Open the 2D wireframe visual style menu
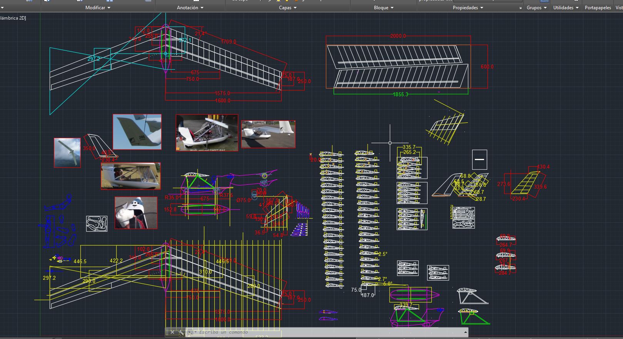The width and height of the screenshot is (623, 339). [x=13, y=18]
